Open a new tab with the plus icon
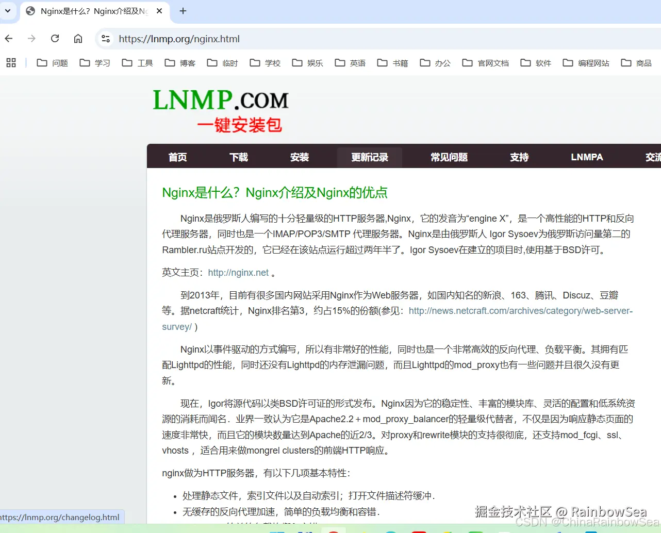 (x=183, y=10)
